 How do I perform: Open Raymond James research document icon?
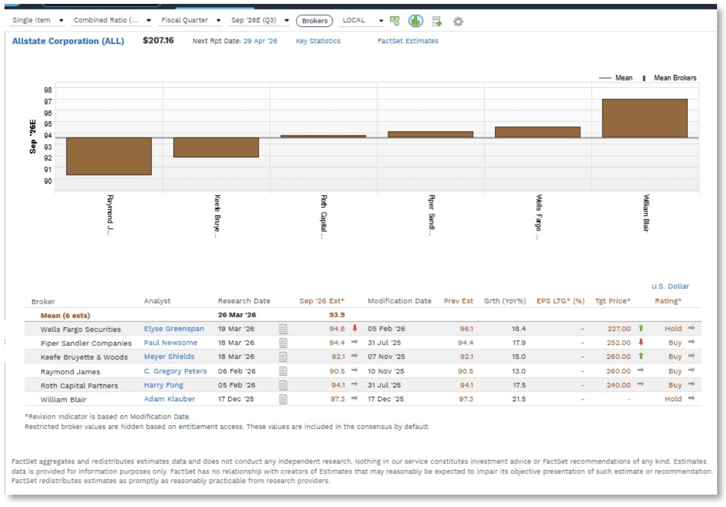(x=283, y=371)
